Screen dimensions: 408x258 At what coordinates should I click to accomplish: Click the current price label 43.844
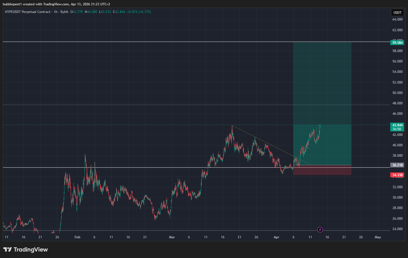(397, 125)
